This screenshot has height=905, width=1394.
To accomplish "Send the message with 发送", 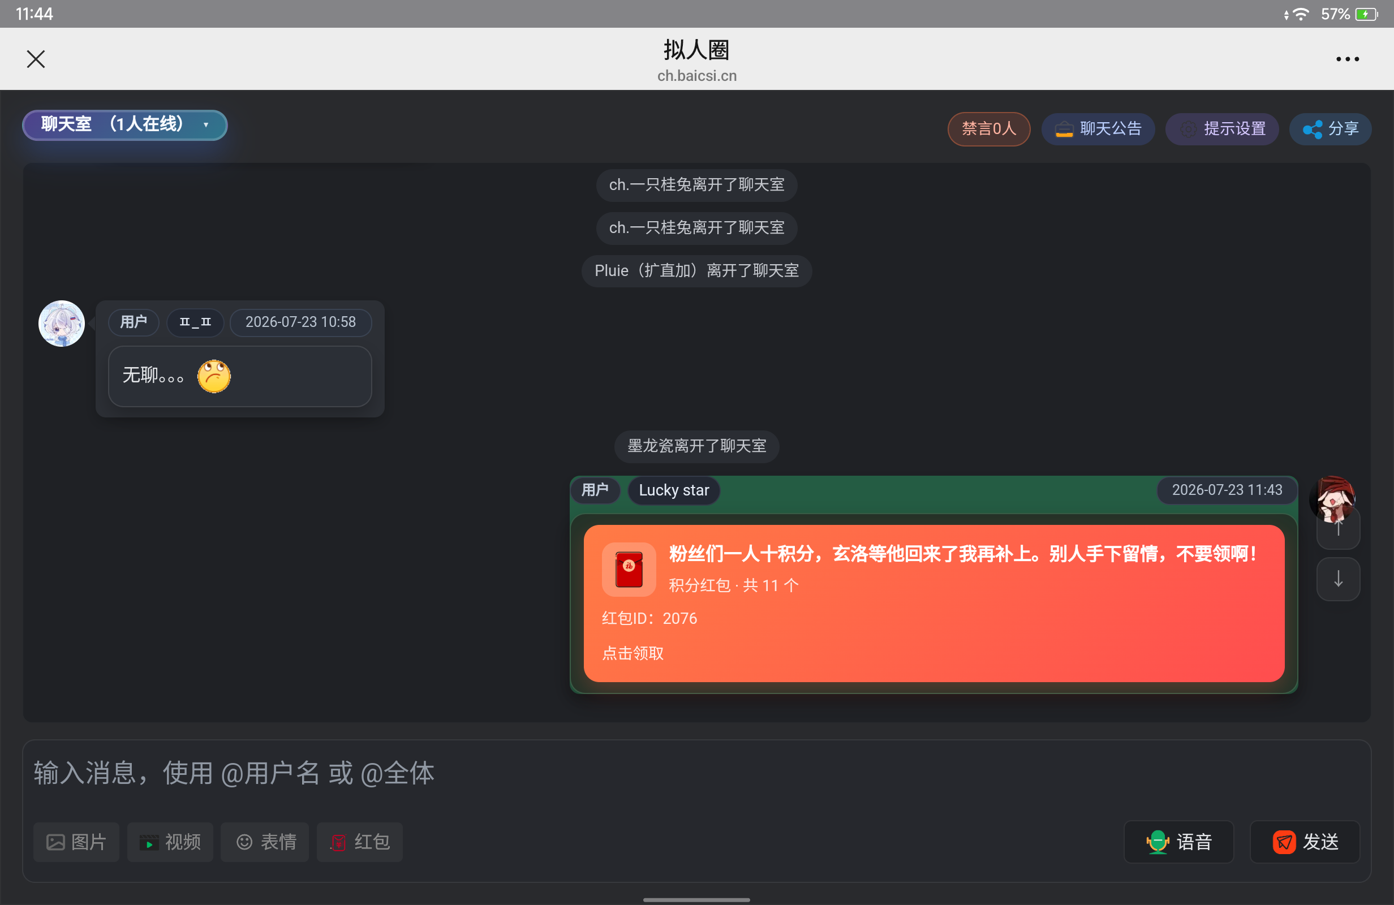I will coord(1305,842).
